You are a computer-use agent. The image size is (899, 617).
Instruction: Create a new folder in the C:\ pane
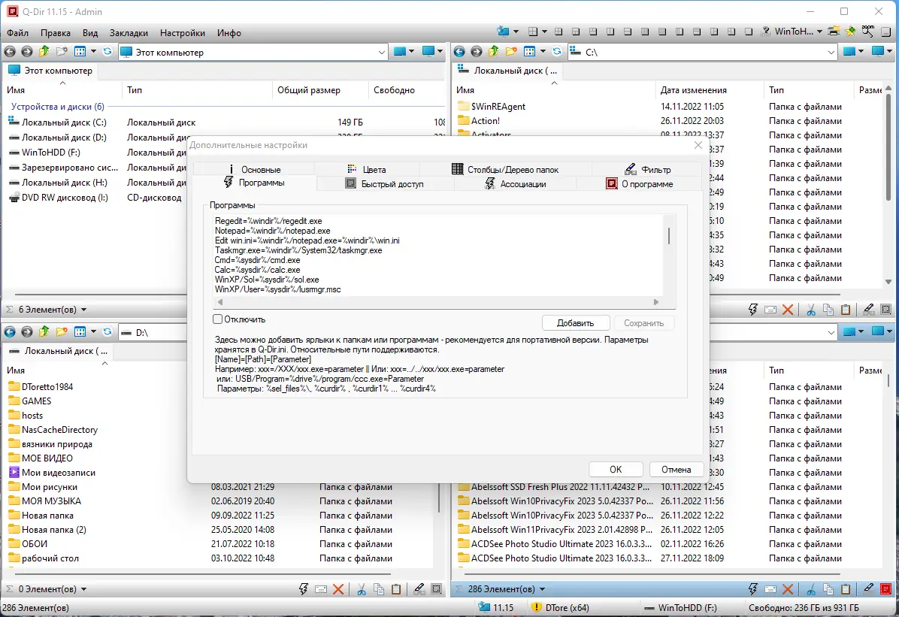[511, 52]
